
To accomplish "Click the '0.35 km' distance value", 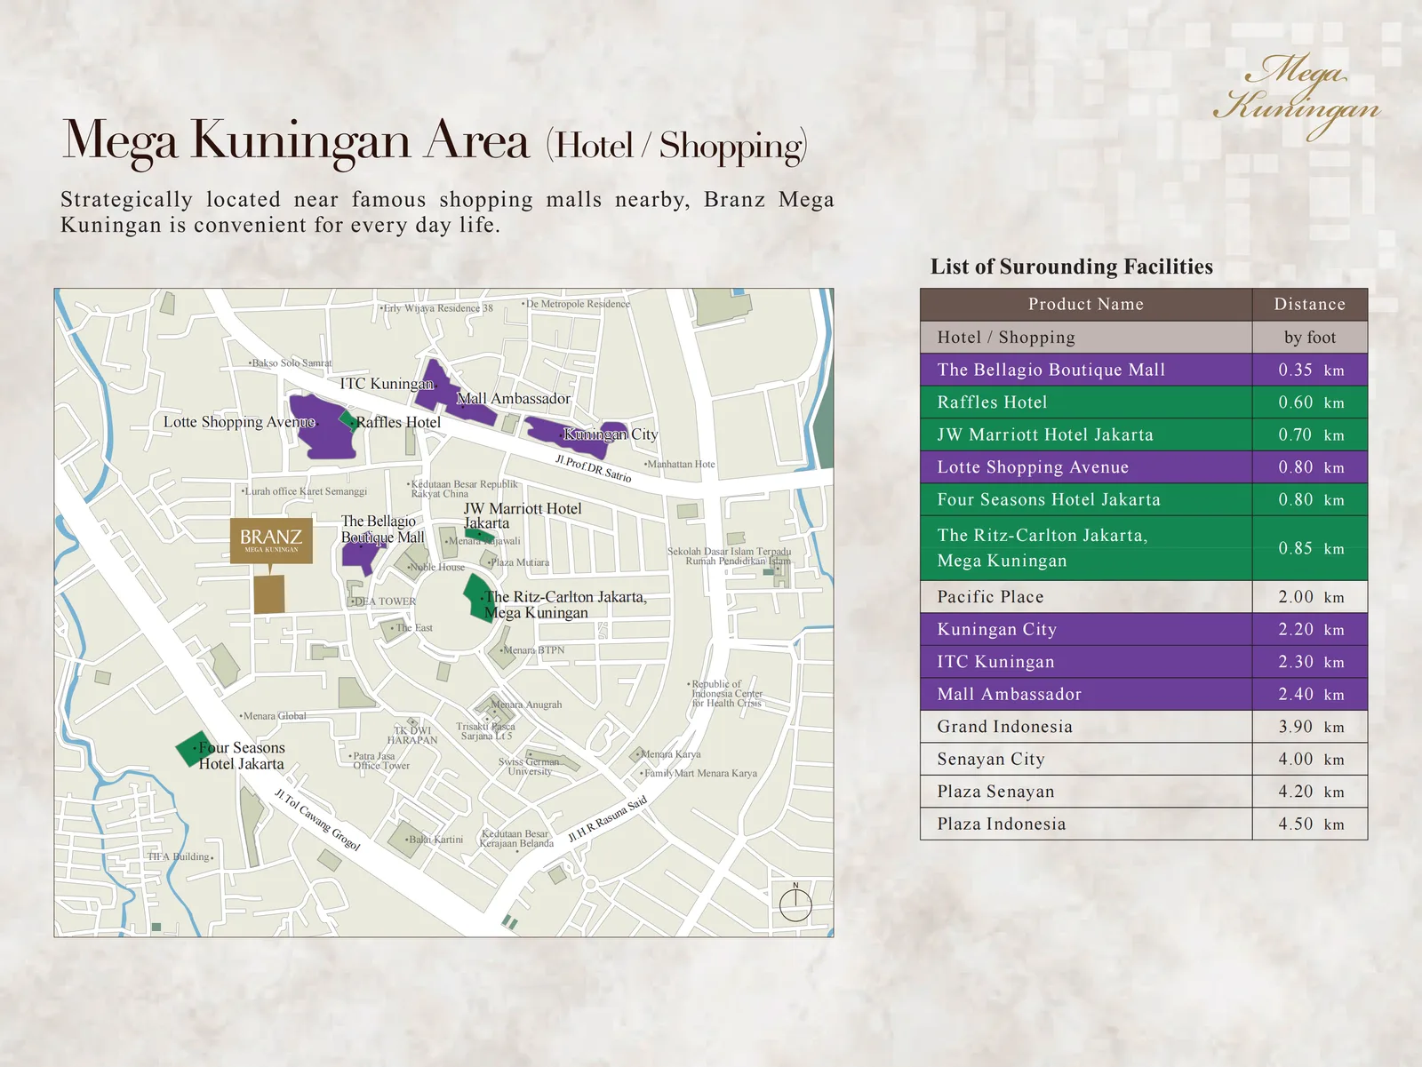I will pos(1311,370).
